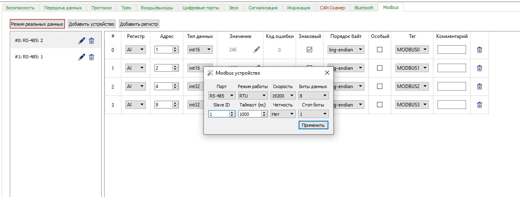Delete register row 0 with trash icon
This screenshot has height=197, width=520.
point(480,50)
